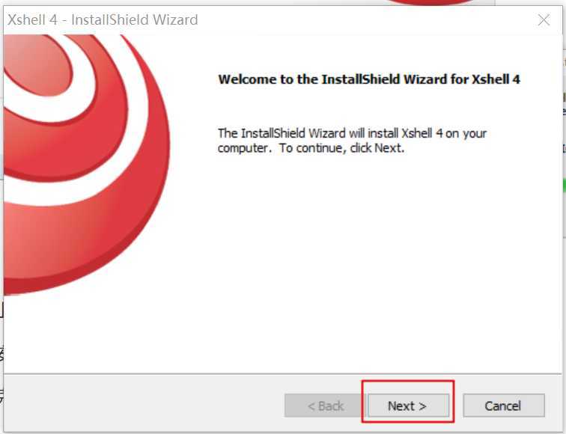Click the Next > button
566x434 pixels.
408,406
